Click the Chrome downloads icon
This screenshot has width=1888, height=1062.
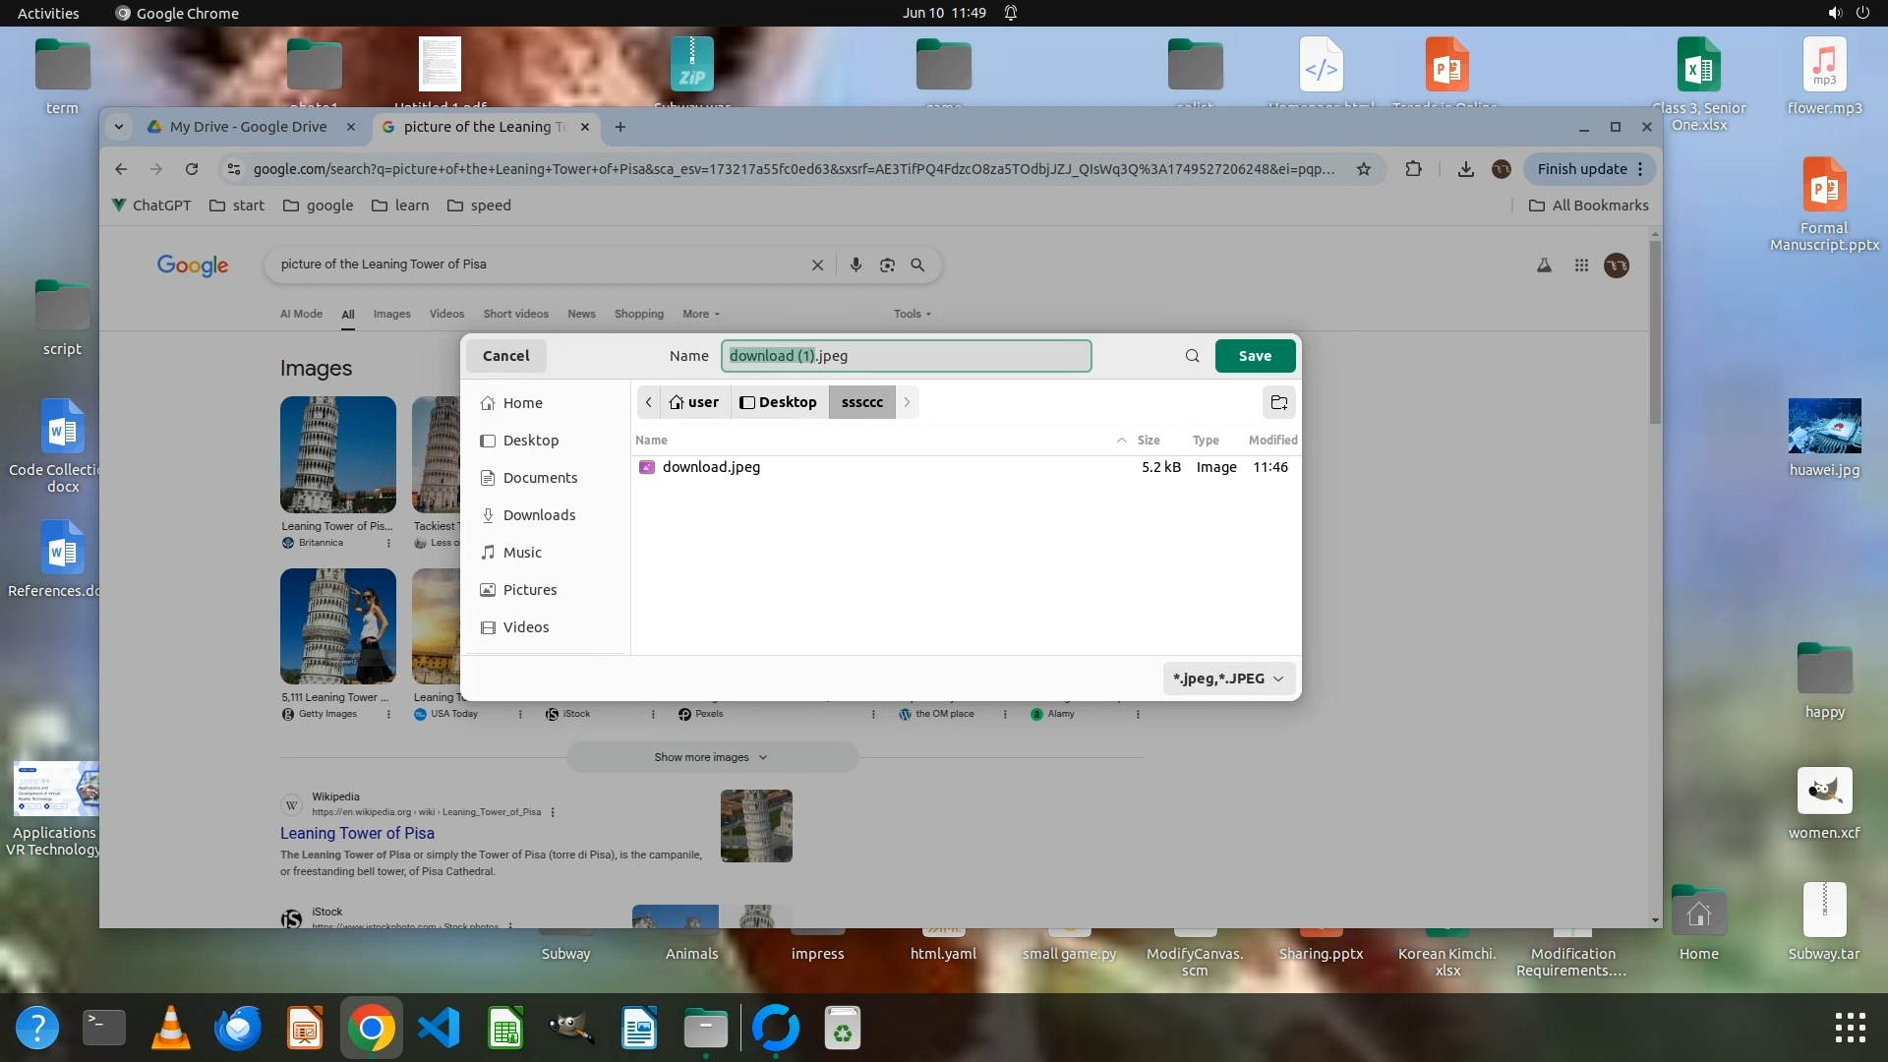(1465, 169)
